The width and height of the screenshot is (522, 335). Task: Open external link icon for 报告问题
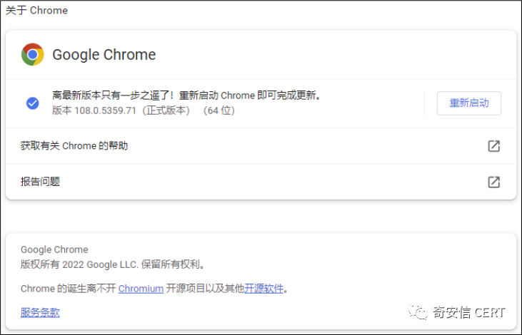click(493, 182)
